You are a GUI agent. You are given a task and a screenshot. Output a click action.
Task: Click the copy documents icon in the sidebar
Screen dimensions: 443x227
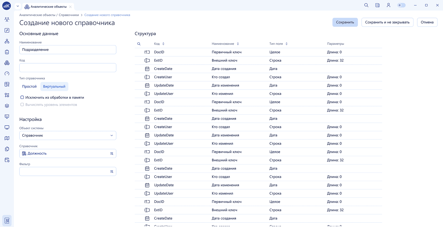(x=7, y=149)
